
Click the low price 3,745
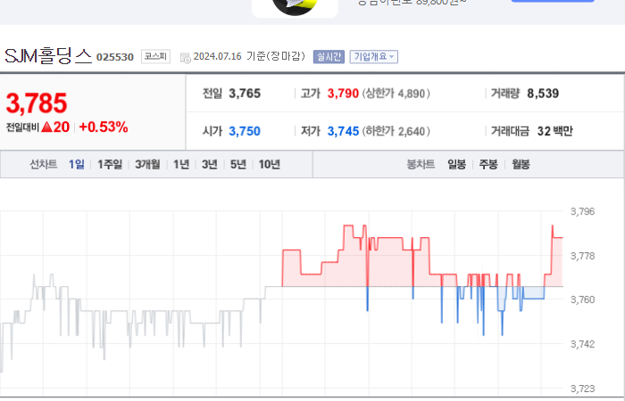pos(343,131)
